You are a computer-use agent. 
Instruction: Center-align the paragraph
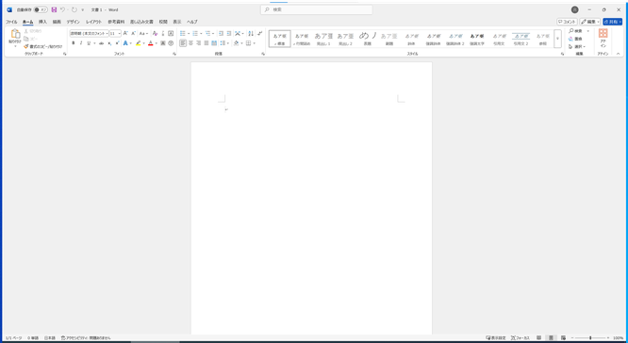pyautogui.click(x=190, y=43)
